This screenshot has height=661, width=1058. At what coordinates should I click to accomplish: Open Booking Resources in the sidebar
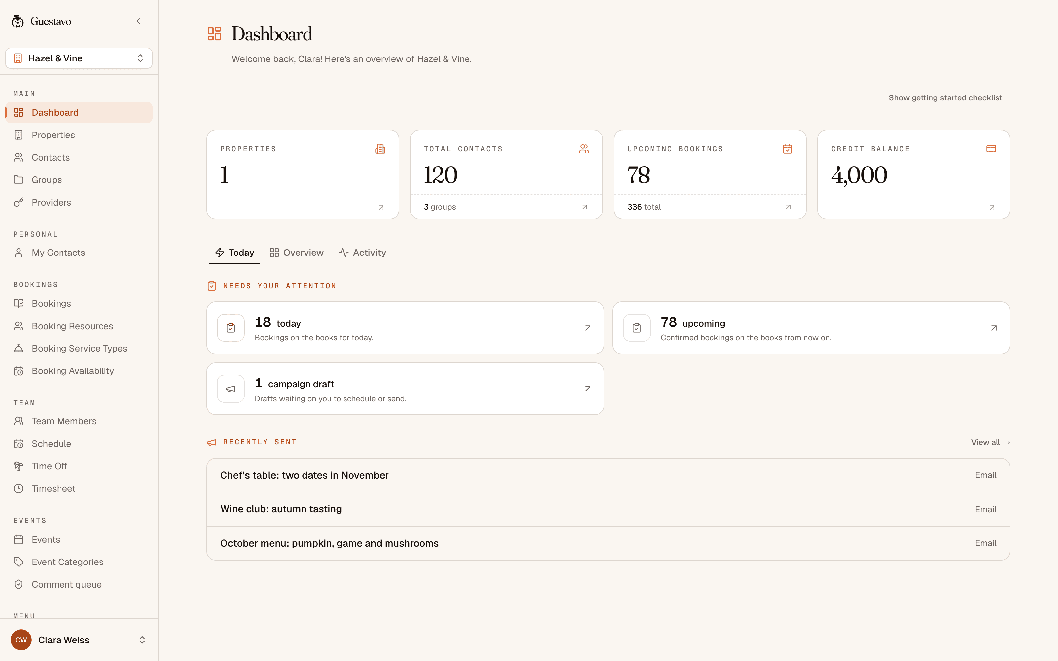(x=79, y=326)
